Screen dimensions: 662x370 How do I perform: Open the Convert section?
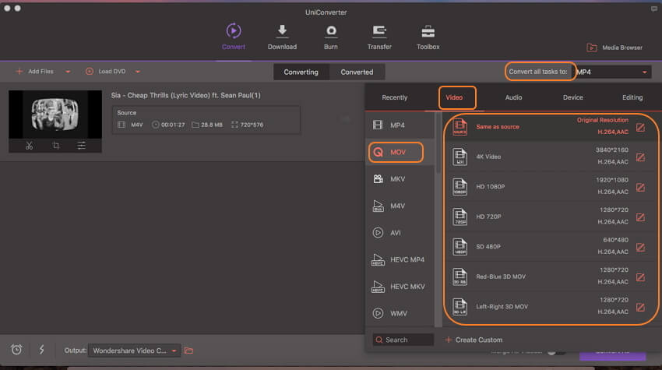coord(234,37)
